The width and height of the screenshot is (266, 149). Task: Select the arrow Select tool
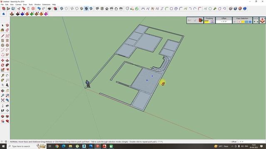click(2, 25)
